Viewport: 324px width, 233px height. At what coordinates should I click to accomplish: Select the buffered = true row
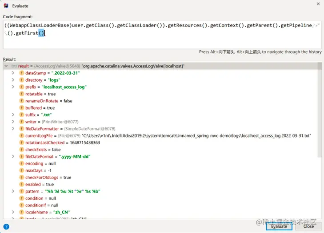pyautogui.click(x=160, y=108)
